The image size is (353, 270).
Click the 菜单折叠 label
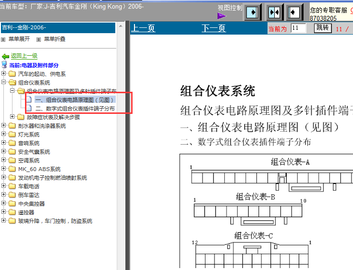coord(55,39)
